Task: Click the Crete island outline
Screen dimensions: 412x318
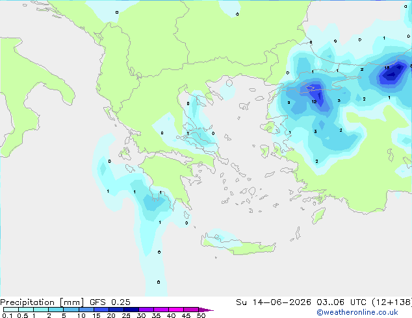Action: coord(238,244)
